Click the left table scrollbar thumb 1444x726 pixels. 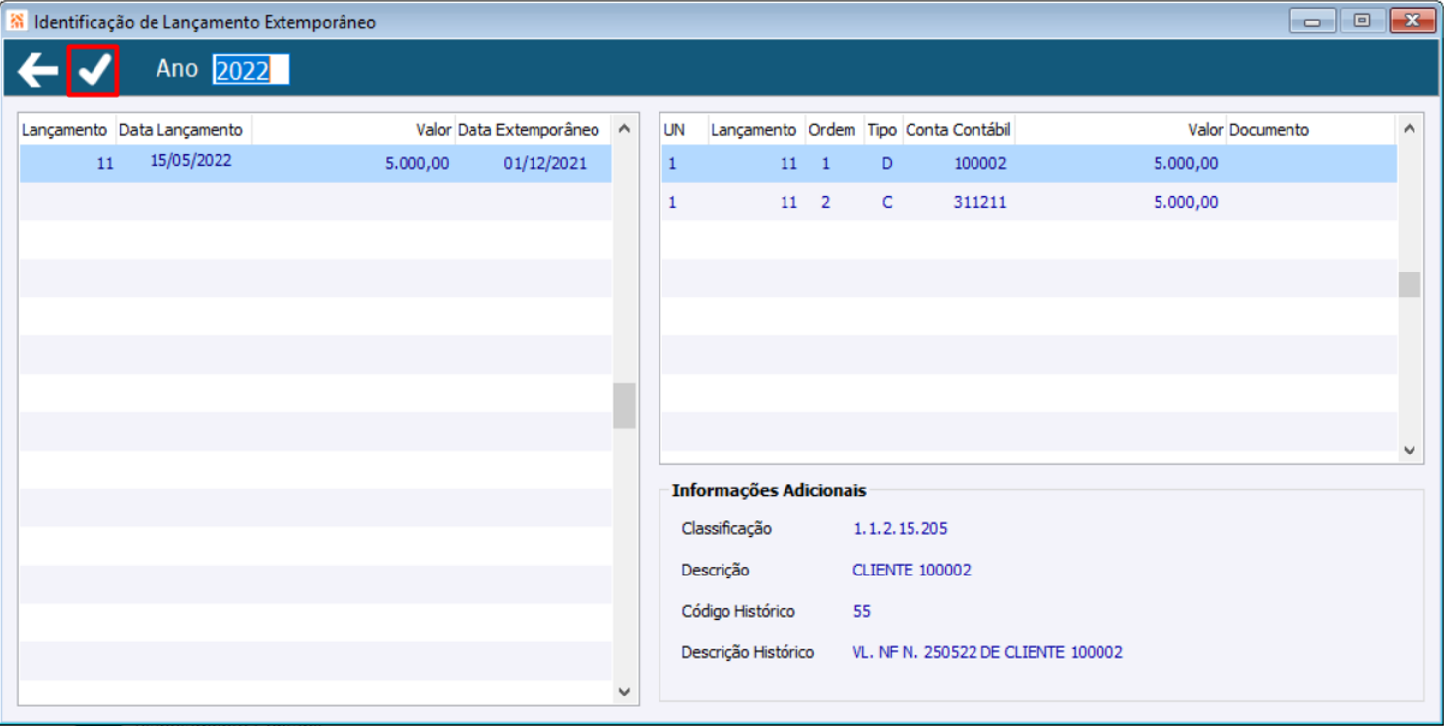[624, 405]
